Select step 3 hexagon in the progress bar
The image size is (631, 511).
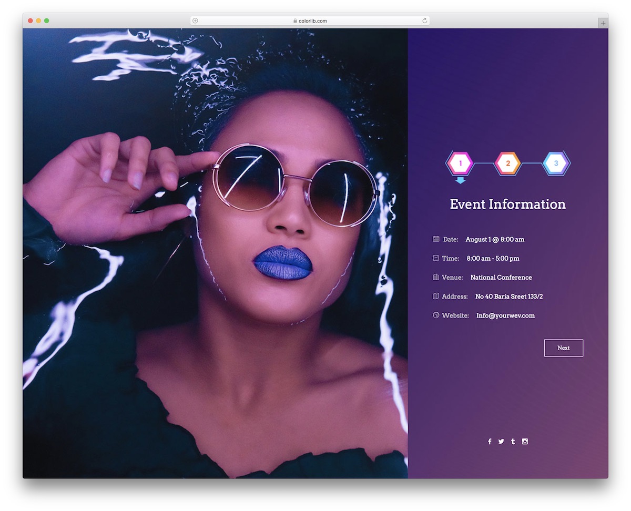(556, 163)
